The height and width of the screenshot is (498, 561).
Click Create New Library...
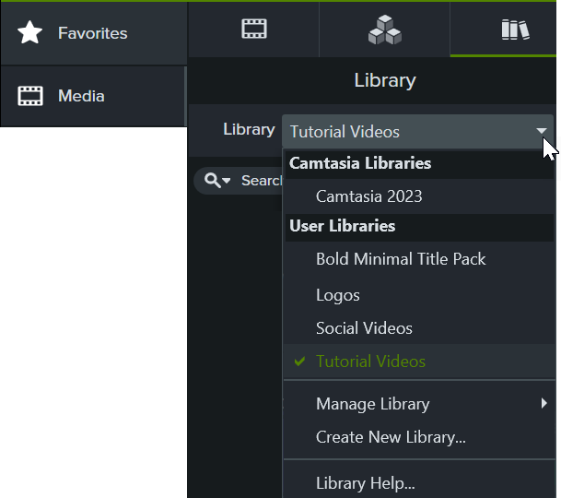click(x=391, y=437)
